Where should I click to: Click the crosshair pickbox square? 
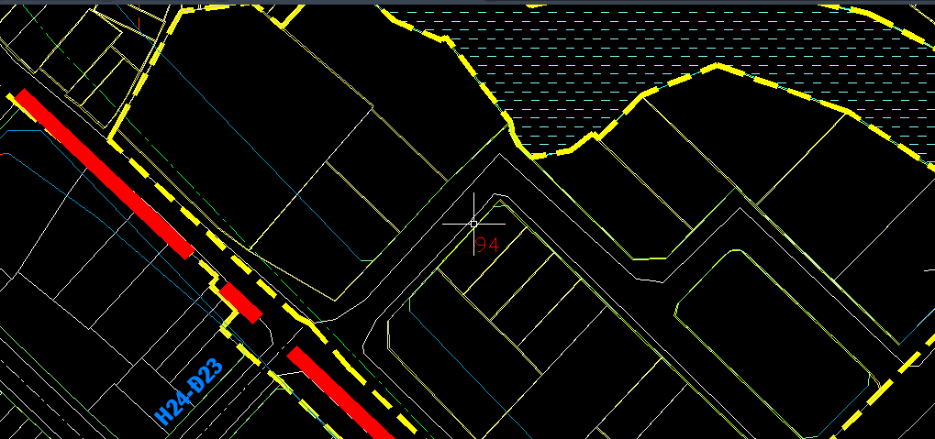474,224
